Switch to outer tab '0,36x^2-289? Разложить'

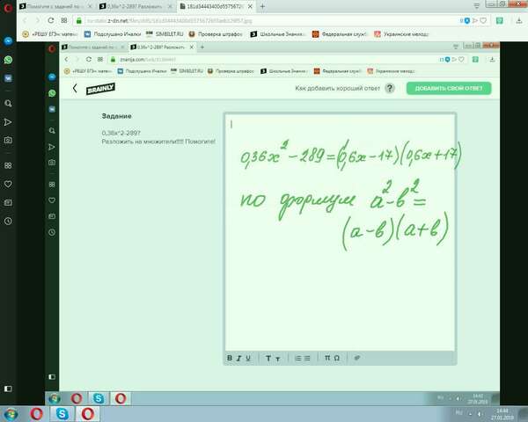tap(136, 6)
